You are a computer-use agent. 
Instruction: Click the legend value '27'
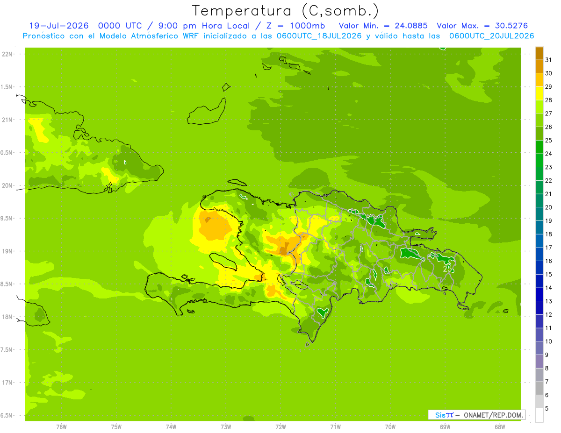click(548, 114)
